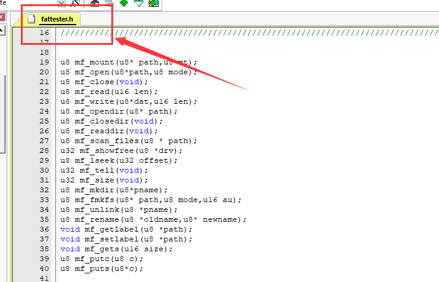This screenshot has height=282, width=439.
Task: Click the mf_opendir declaration line
Action: [119, 111]
